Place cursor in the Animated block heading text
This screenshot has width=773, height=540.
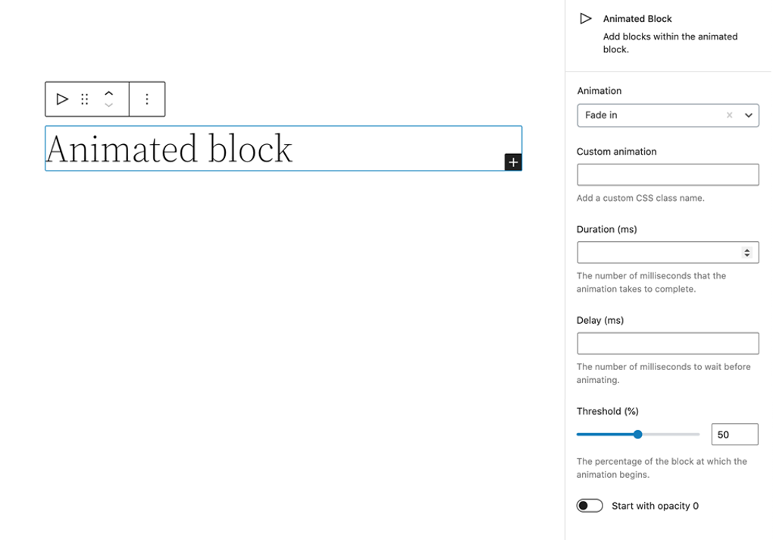(167, 148)
